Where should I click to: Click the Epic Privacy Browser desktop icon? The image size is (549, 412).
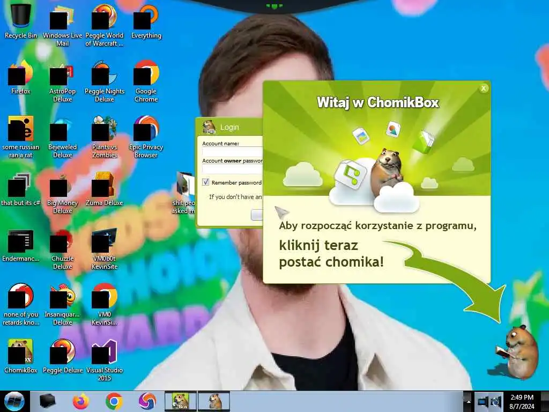point(146,137)
